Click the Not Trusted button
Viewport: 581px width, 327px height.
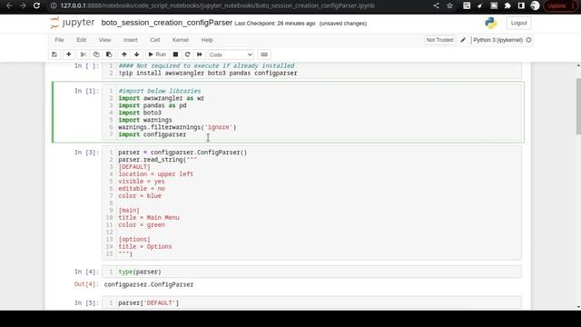pos(439,40)
